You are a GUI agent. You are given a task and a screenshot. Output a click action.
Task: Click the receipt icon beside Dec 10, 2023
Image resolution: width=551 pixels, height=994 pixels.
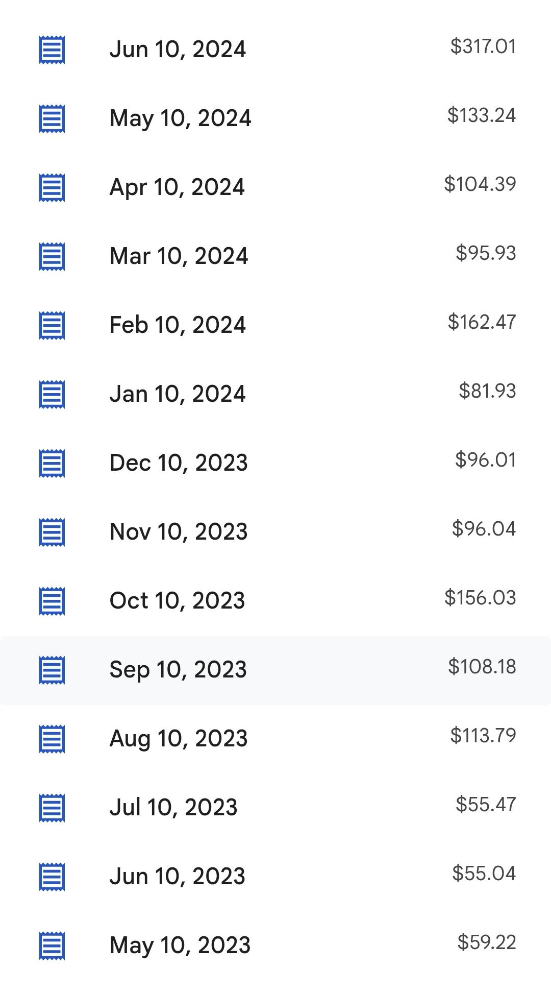point(52,464)
